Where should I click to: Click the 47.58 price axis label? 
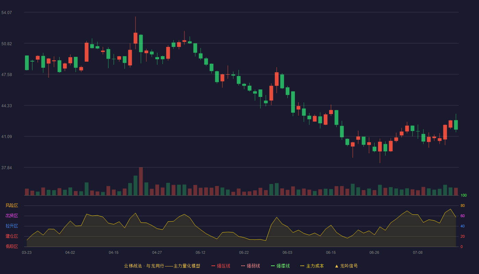coord(7,74)
